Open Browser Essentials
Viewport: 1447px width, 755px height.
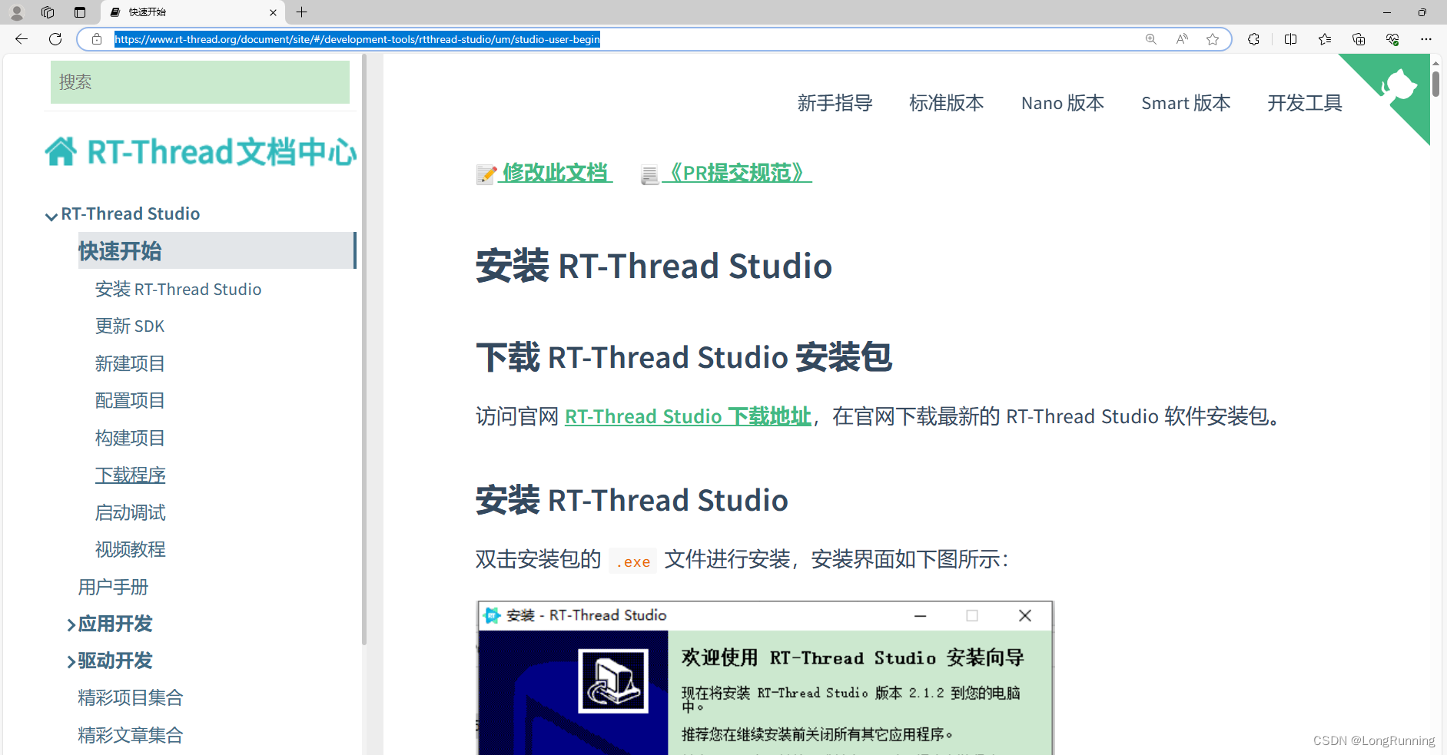1393,39
